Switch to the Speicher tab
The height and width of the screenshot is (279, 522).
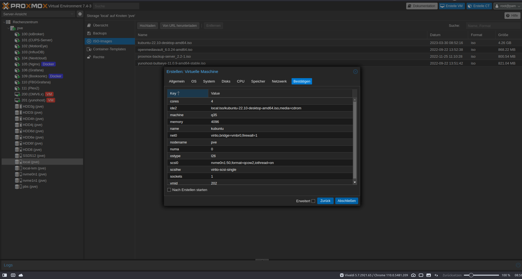258,81
